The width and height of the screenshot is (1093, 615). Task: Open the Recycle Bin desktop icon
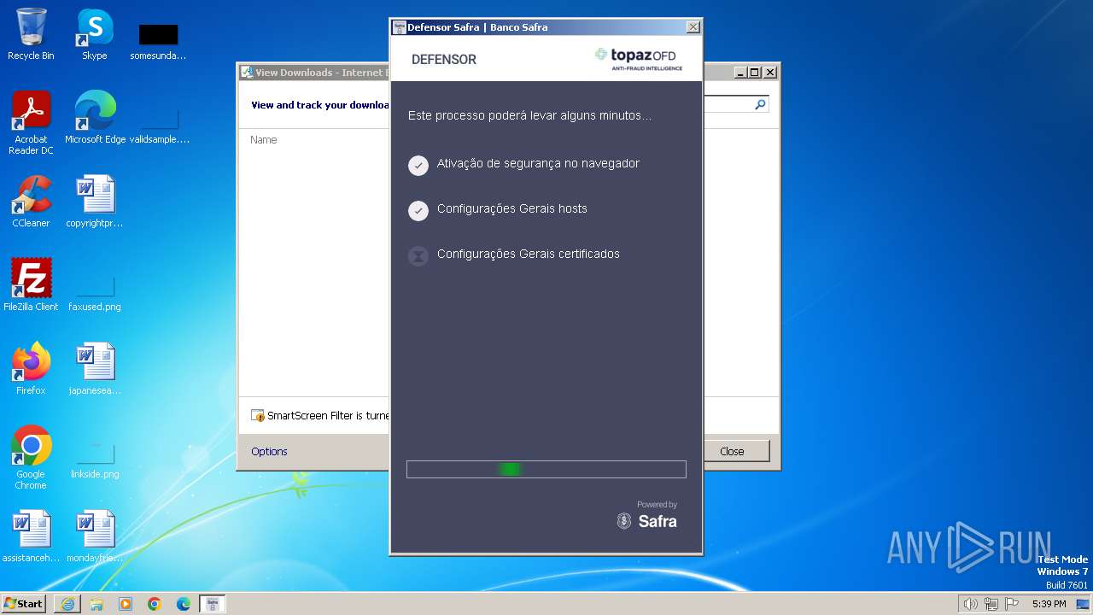click(x=31, y=34)
